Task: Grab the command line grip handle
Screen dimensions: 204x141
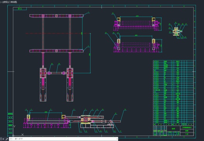Action: coord(1,139)
